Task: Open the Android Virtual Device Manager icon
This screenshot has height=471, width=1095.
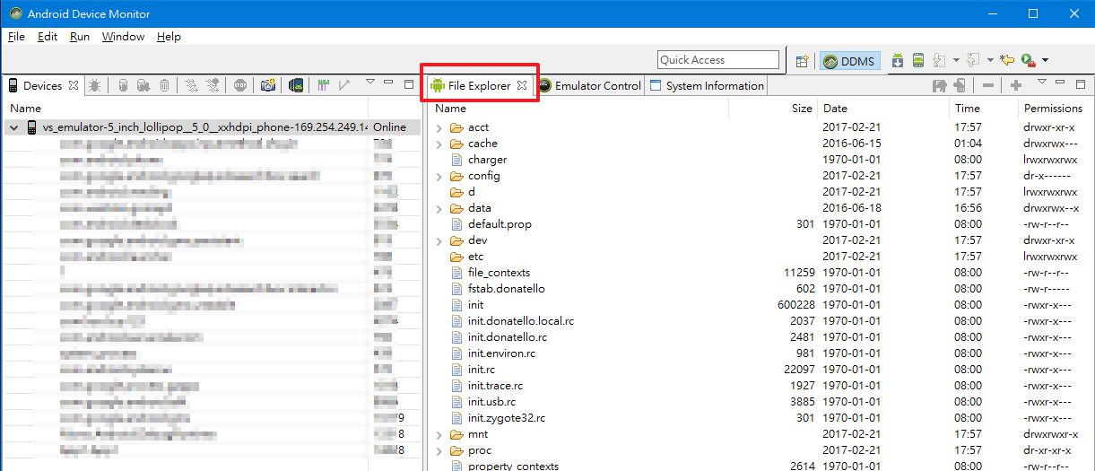Action: [918, 60]
